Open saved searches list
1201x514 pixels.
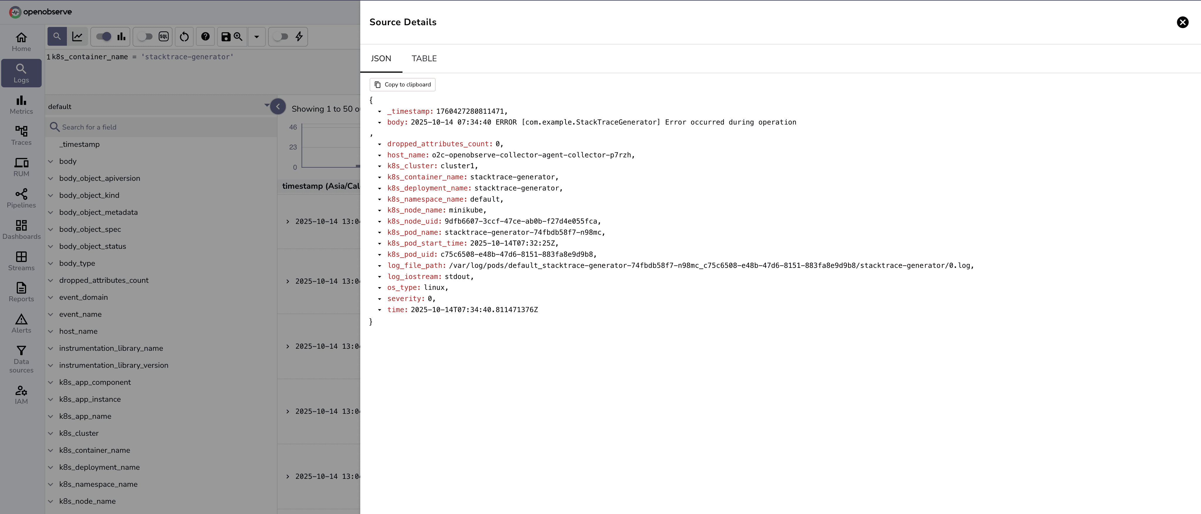[x=238, y=36]
